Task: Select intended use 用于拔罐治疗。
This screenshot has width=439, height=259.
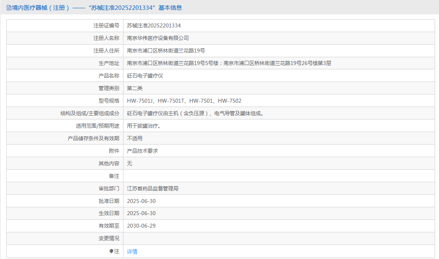Action: [144, 126]
